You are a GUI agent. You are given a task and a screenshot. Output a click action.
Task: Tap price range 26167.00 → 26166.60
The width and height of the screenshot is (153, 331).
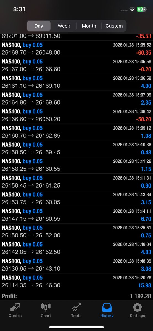[31, 69]
